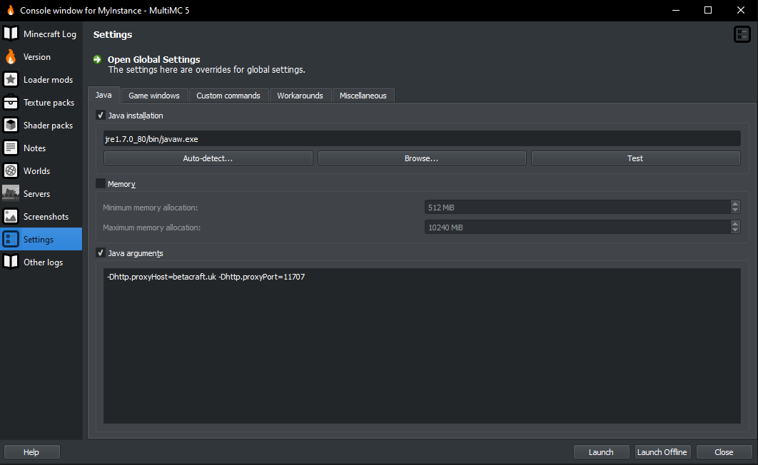The width and height of the screenshot is (758, 465).
Task: Open the Custom commands tab
Action: (x=228, y=96)
